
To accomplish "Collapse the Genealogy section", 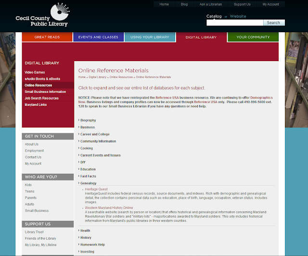I will pyautogui.click(x=88, y=183).
